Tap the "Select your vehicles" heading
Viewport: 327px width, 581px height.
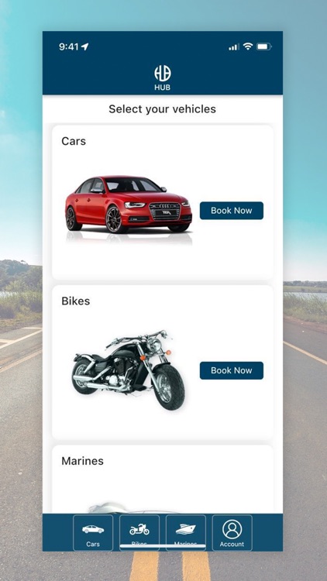click(x=163, y=109)
